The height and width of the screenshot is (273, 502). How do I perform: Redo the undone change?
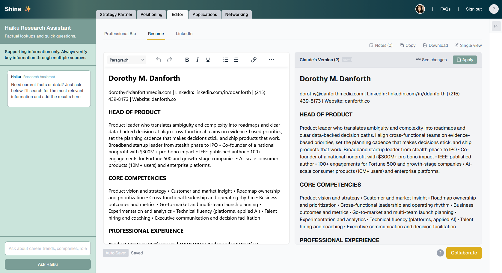170,59
